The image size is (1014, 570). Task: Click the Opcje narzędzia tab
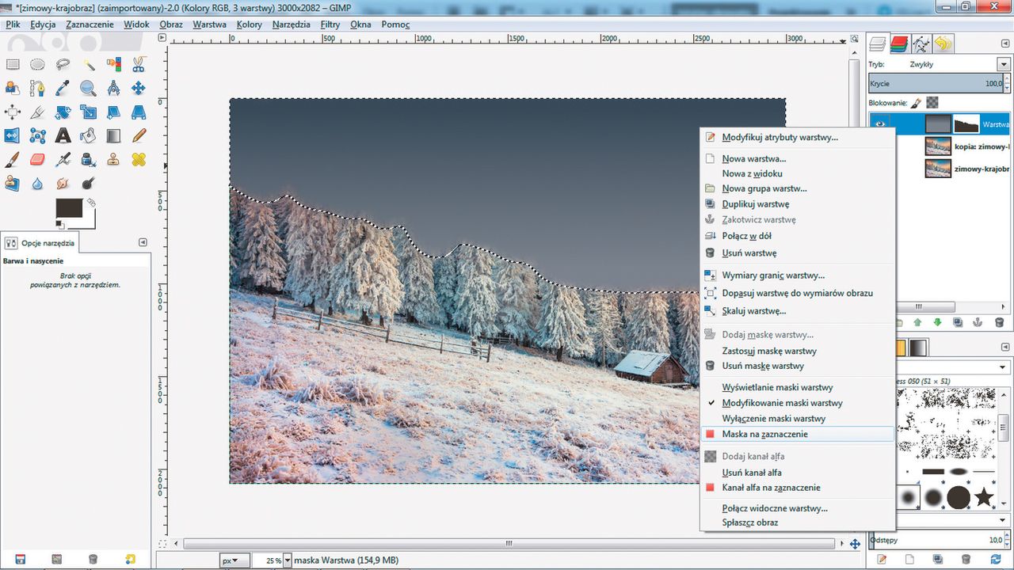pyautogui.click(x=40, y=242)
